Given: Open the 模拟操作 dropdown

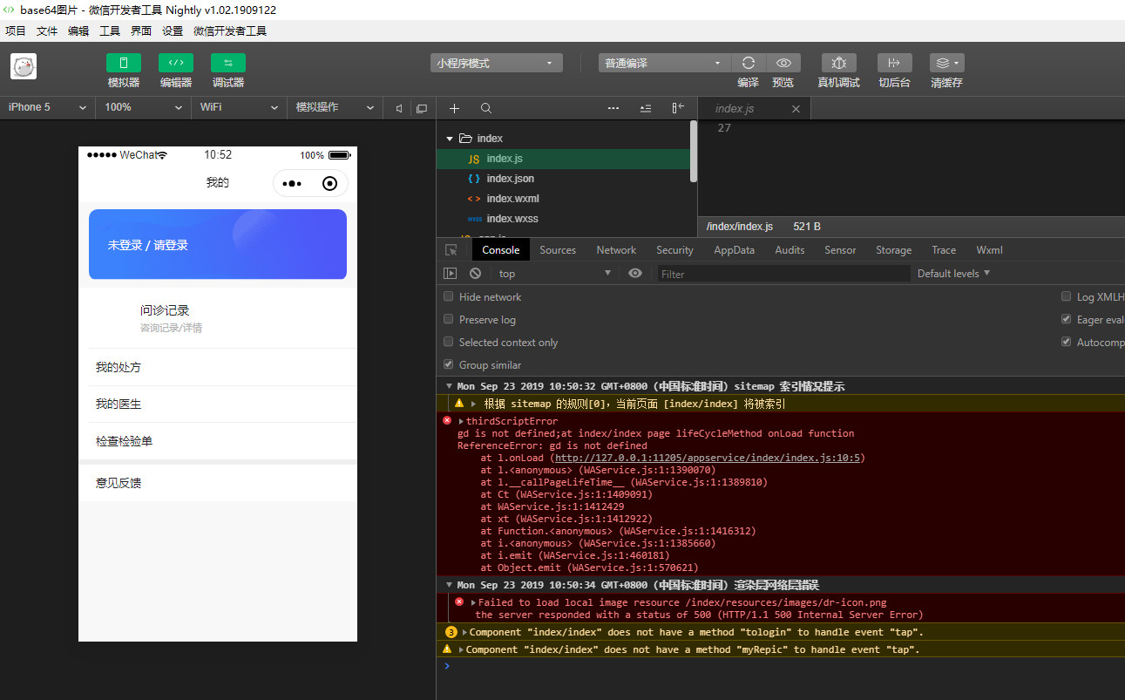Looking at the screenshot, I should (x=335, y=107).
